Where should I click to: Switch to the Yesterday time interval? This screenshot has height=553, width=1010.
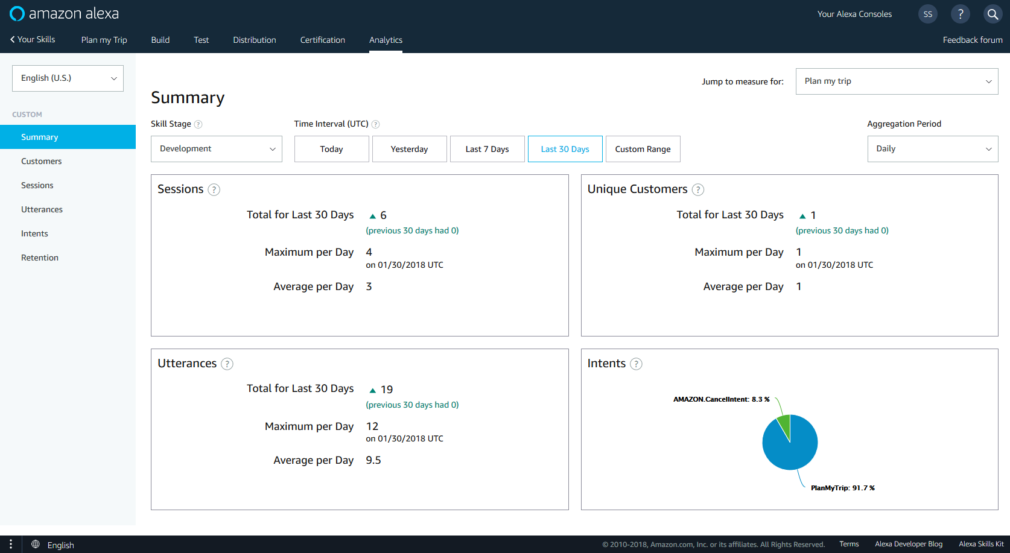pos(409,148)
